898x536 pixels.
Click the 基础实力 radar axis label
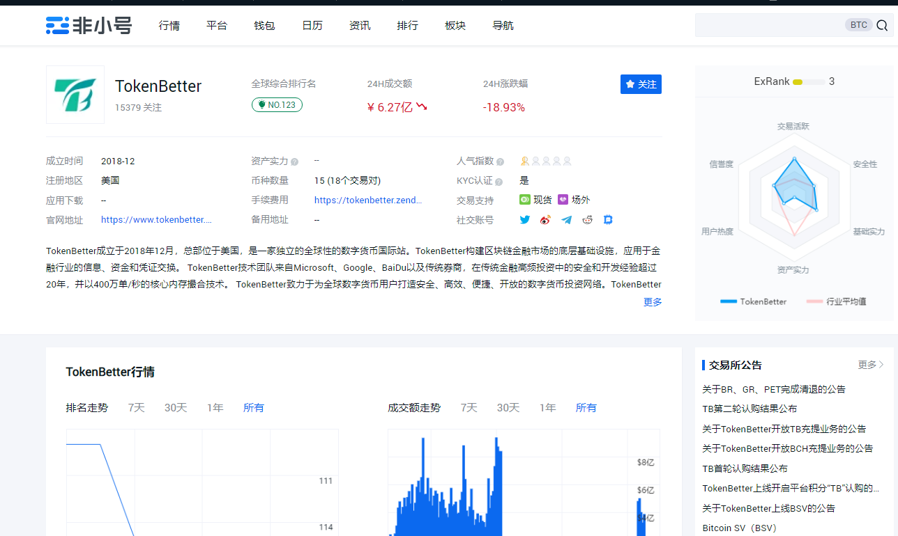(x=869, y=232)
